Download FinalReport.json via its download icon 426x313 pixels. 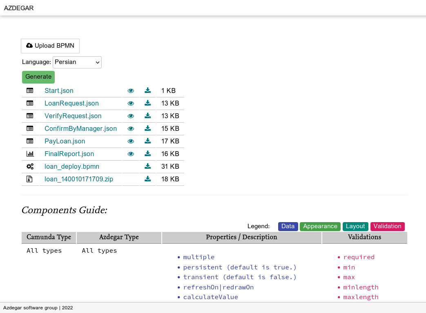[147, 154]
